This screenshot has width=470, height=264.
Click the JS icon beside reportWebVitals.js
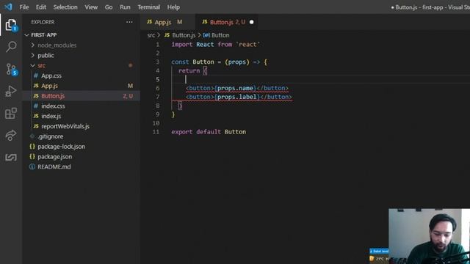36,126
